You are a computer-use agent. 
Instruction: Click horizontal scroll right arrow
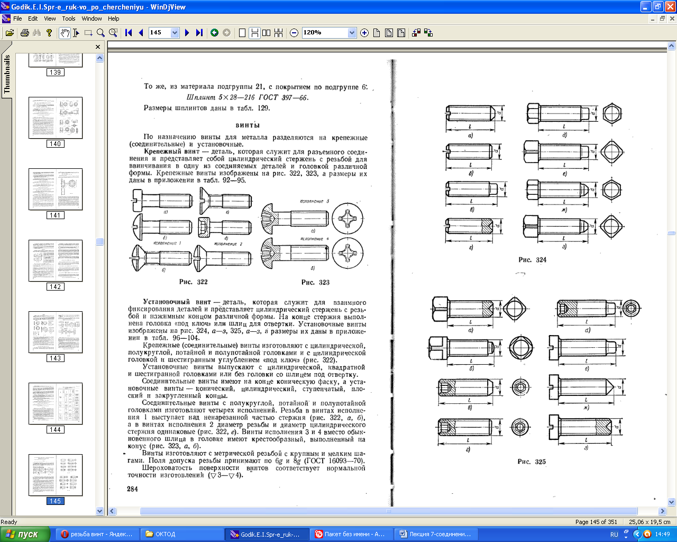tap(662, 511)
